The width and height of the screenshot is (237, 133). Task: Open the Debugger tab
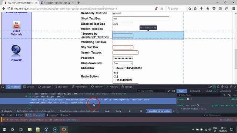pos(44,87)
